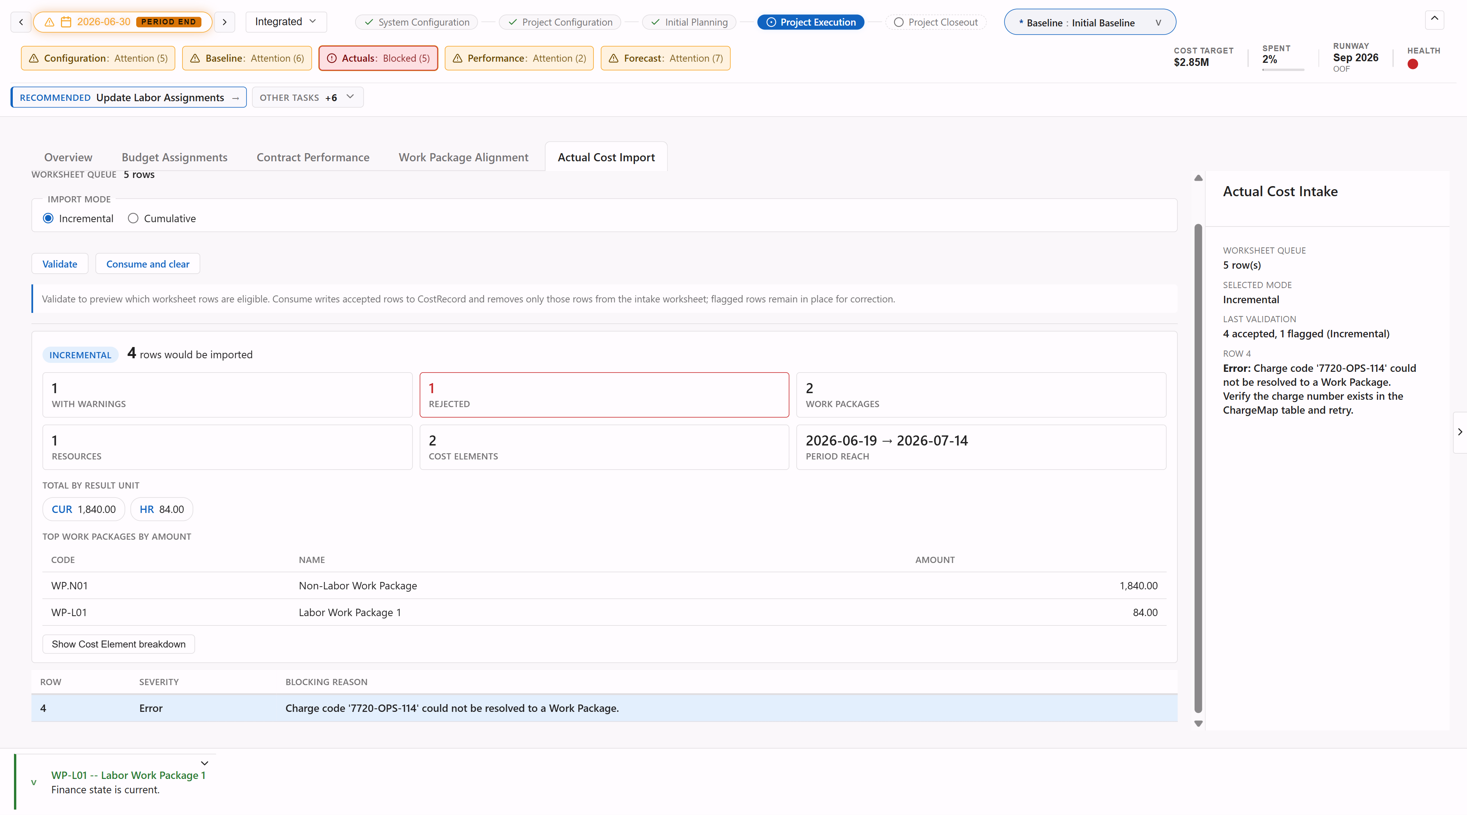Collapse header with top-right chevron

point(1434,19)
